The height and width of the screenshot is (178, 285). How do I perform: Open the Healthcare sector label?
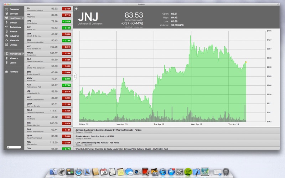click(15, 18)
